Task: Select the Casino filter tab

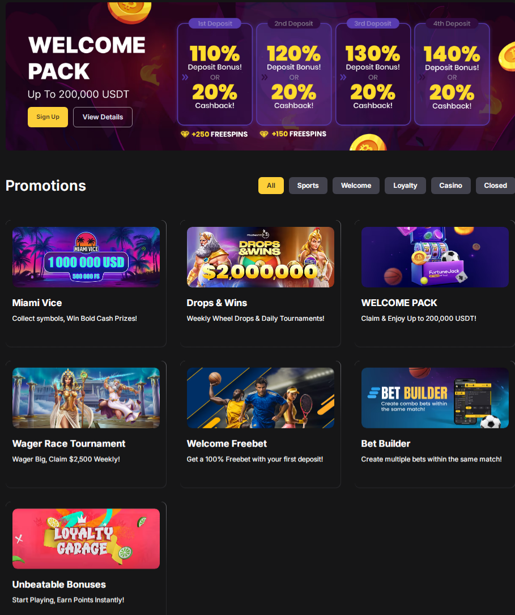Action: (450, 186)
